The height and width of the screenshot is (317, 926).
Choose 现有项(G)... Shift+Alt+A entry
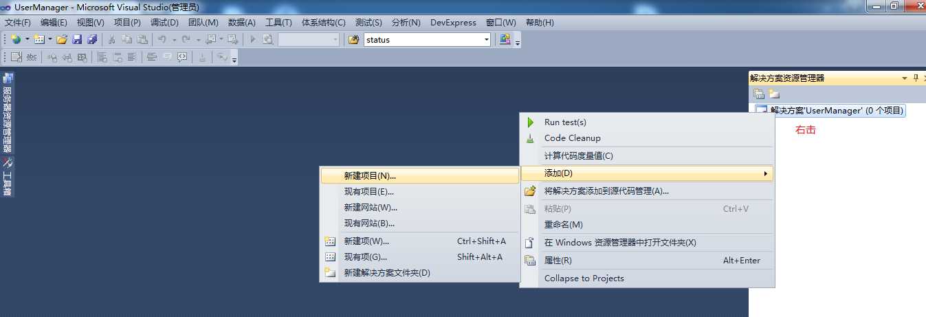tap(420, 257)
